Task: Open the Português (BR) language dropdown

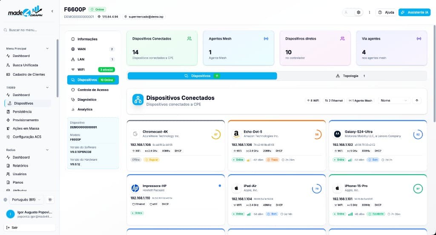Action: pos(26,200)
